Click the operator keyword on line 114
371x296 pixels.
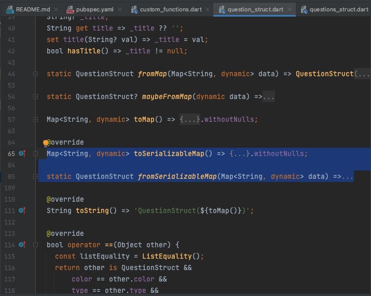tap(84, 245)
